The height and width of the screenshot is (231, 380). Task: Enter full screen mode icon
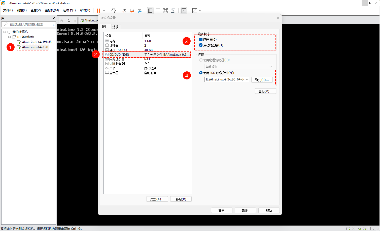pyautogui.click(x=165, y=11)
